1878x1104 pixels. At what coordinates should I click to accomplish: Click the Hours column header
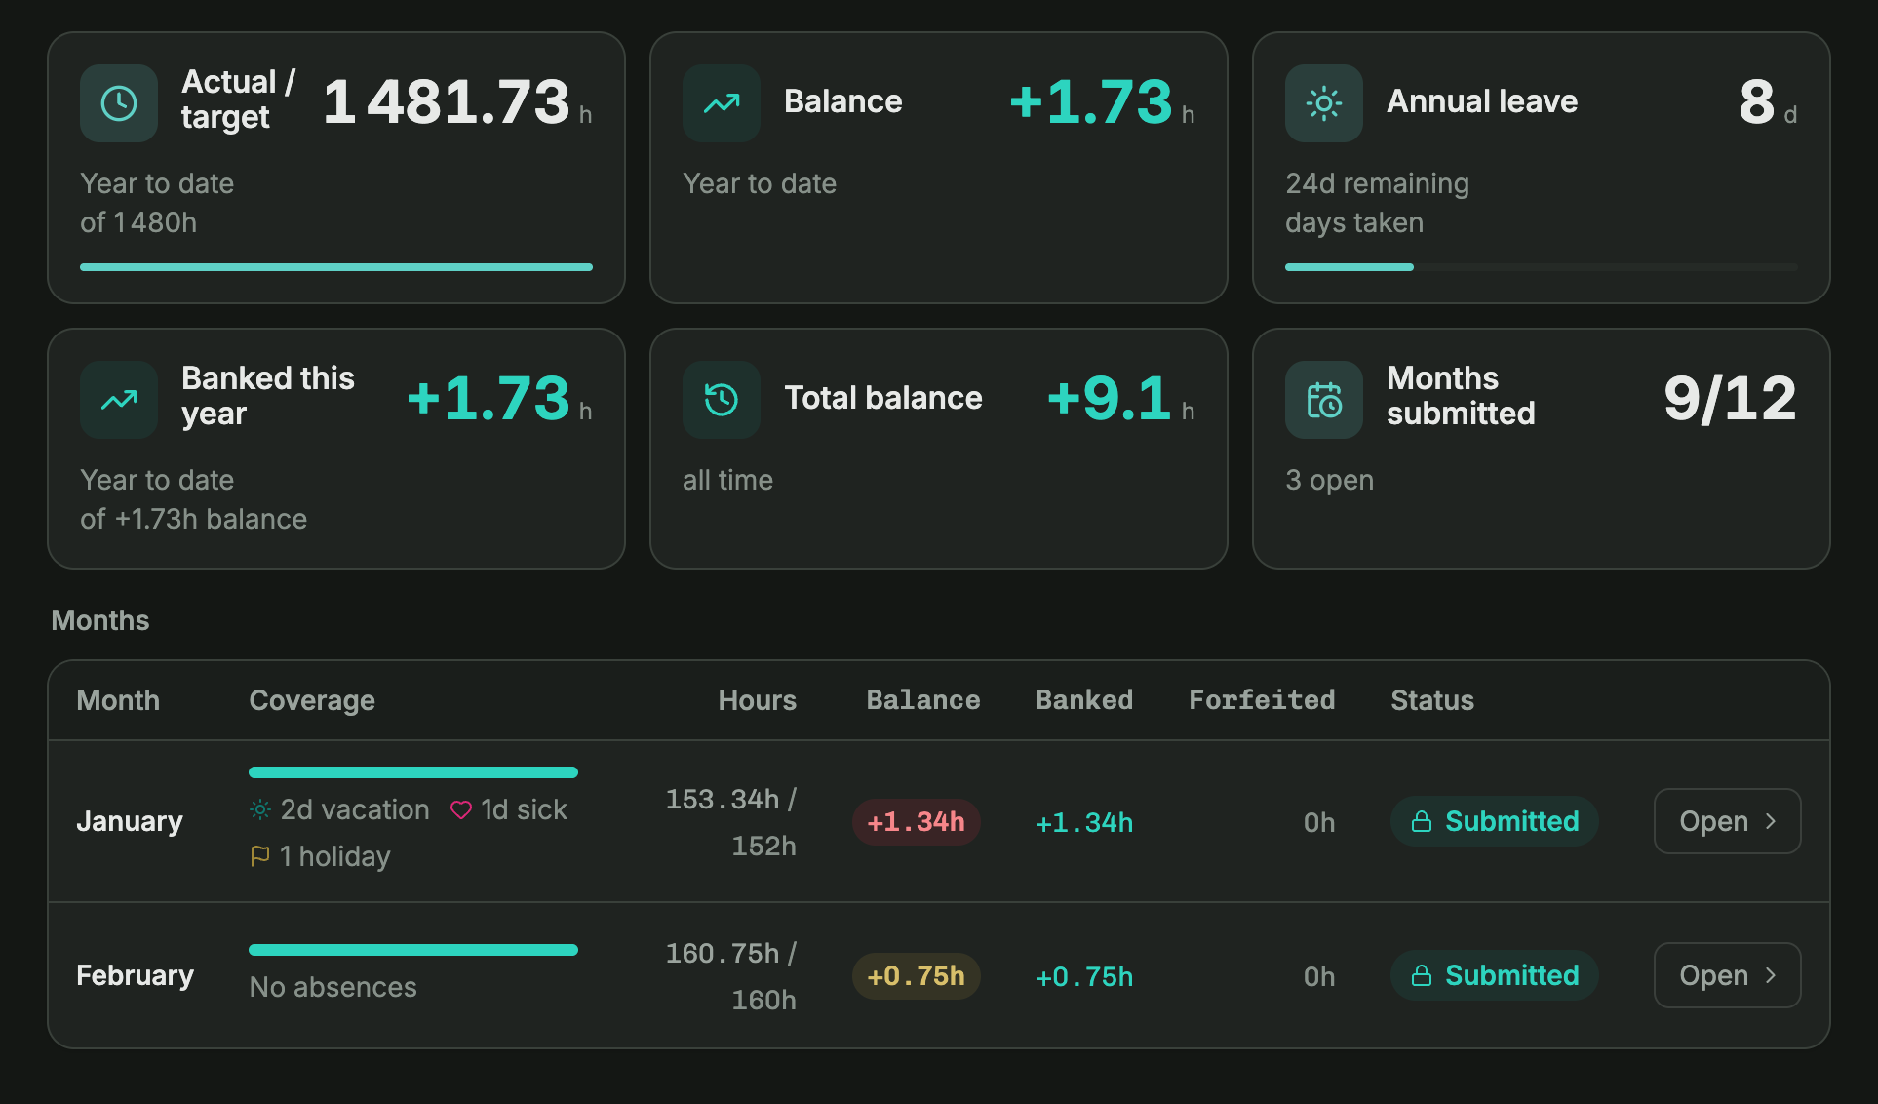pos(758,700)
